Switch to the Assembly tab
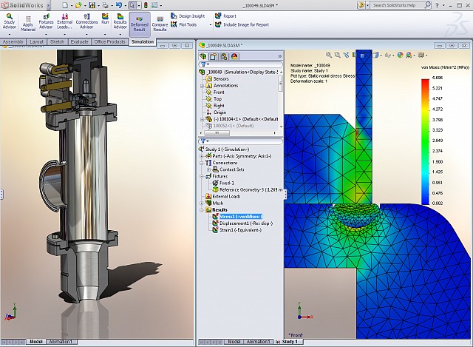The width and height of the screenshot is (473, 347). 13,41
